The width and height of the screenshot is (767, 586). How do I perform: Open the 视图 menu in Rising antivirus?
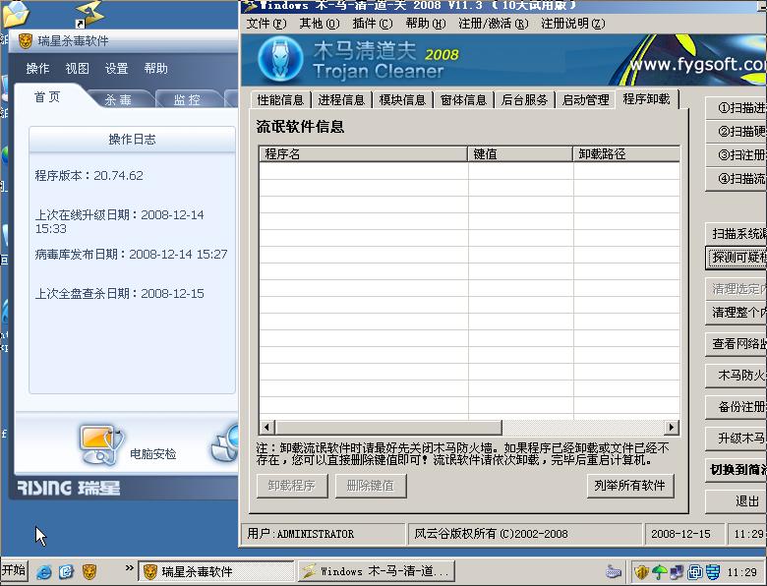78,68
